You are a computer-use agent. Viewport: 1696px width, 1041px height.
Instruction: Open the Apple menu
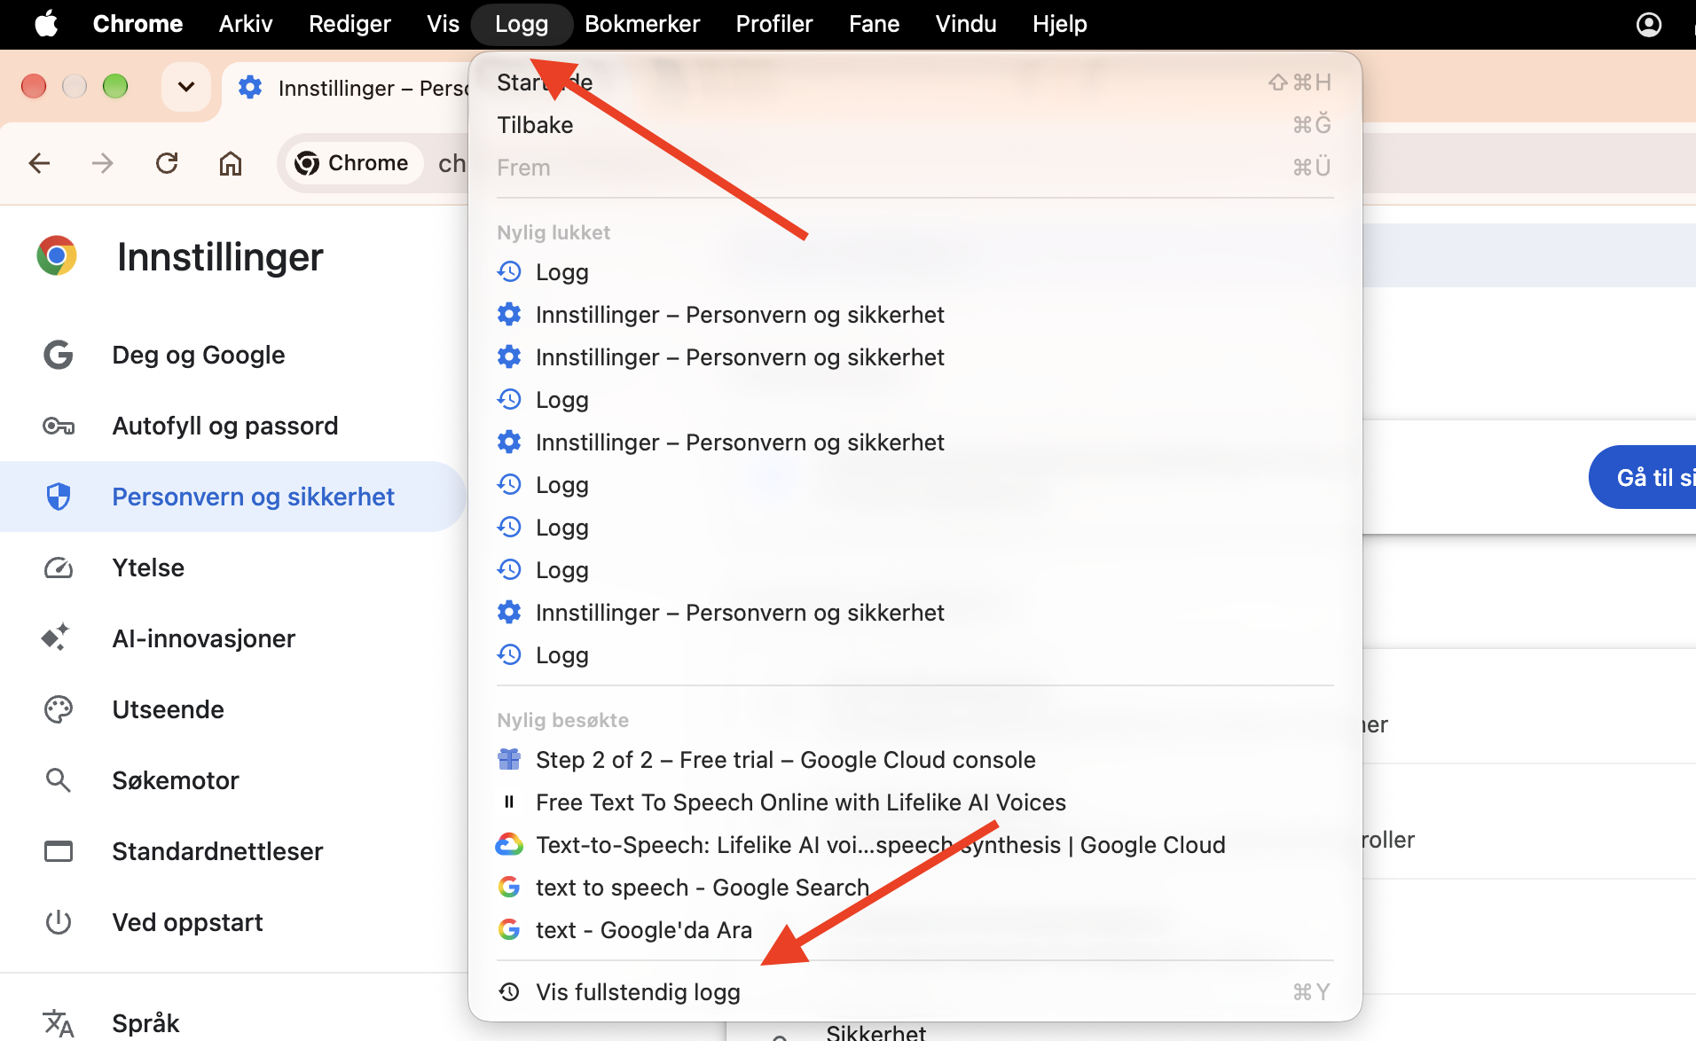[46, 24]
